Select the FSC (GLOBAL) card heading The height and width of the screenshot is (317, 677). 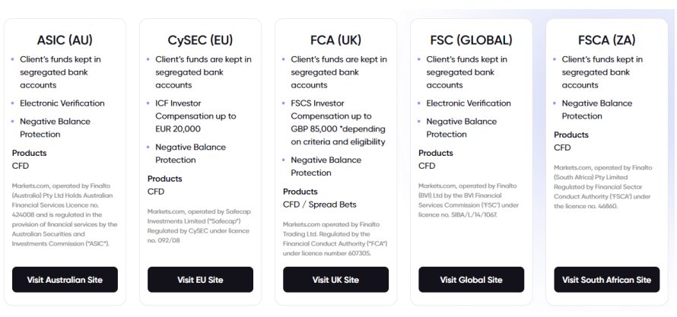471,40
